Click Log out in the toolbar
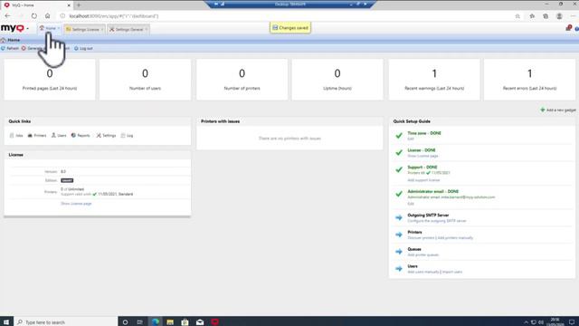The image size is (579, 326). pyautogui.click(x=83, y=48)
